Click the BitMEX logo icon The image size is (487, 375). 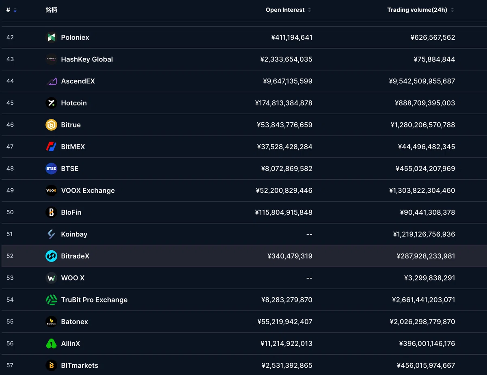click(51, 147)
